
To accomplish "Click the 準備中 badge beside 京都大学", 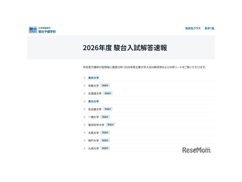I will point(105,85).
